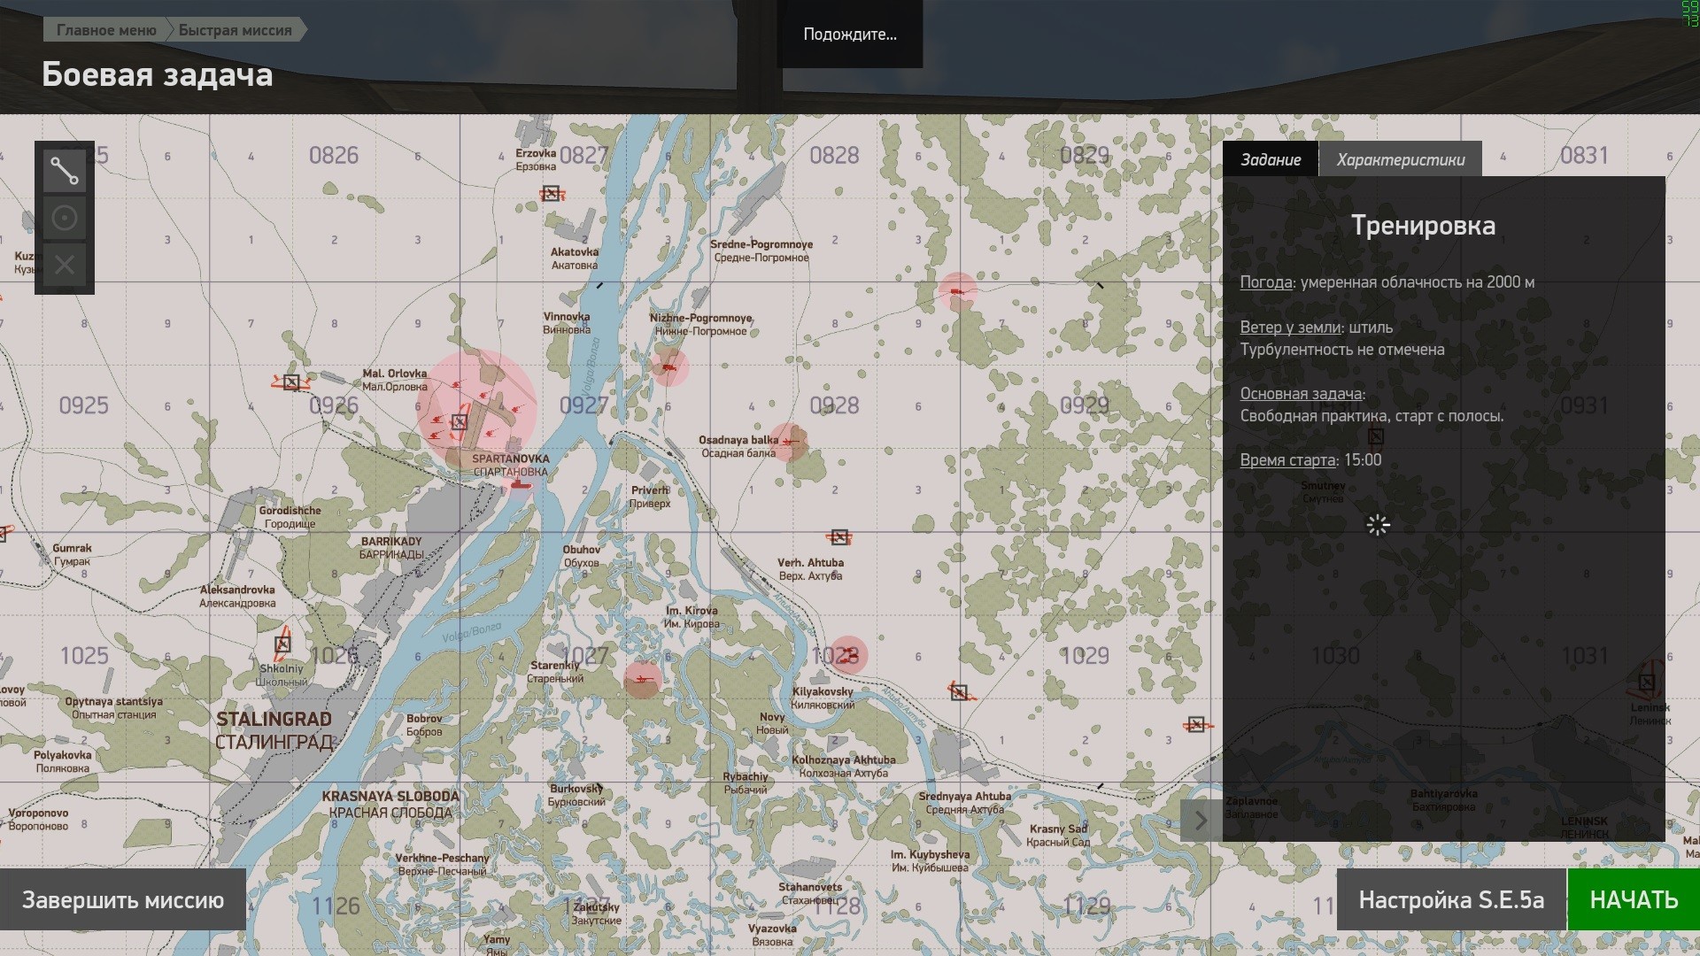Click airfield icon west of Mal. Orlovka
This screenshot has width=1700, height=956.
291,382
